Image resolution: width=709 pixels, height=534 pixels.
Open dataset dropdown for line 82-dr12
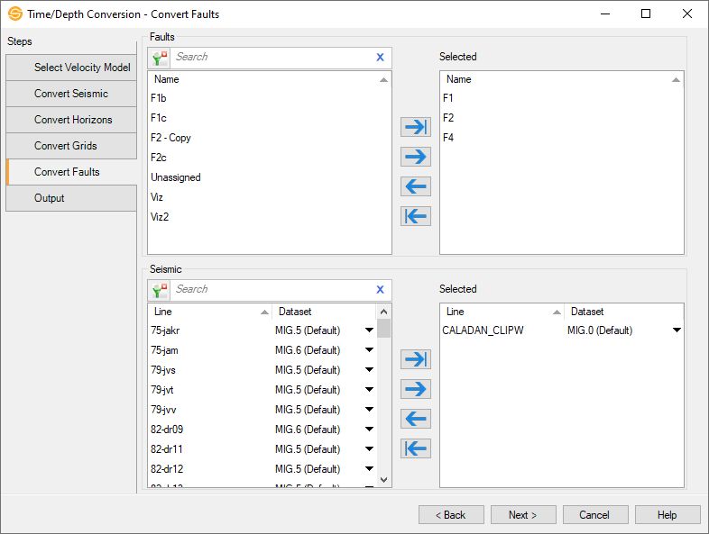pos(369,469)
